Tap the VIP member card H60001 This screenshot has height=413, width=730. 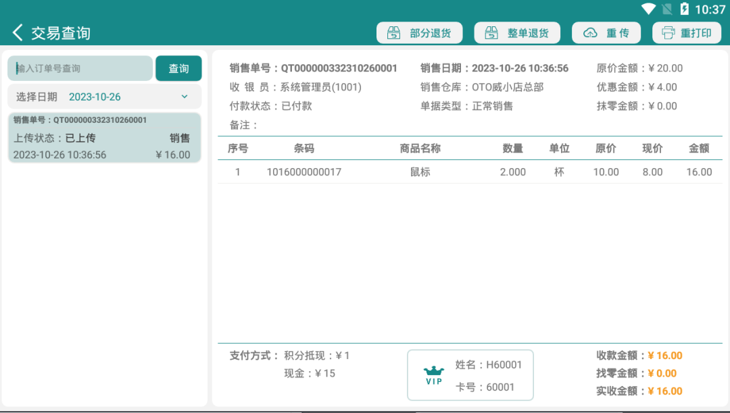(470, 375)
